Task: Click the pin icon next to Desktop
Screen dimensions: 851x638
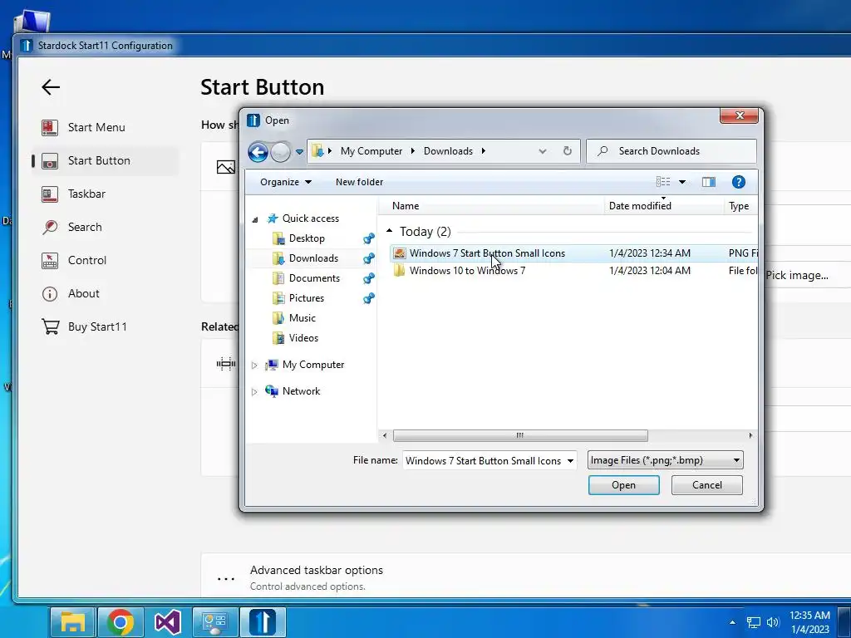Action: (x=368, y=238)
